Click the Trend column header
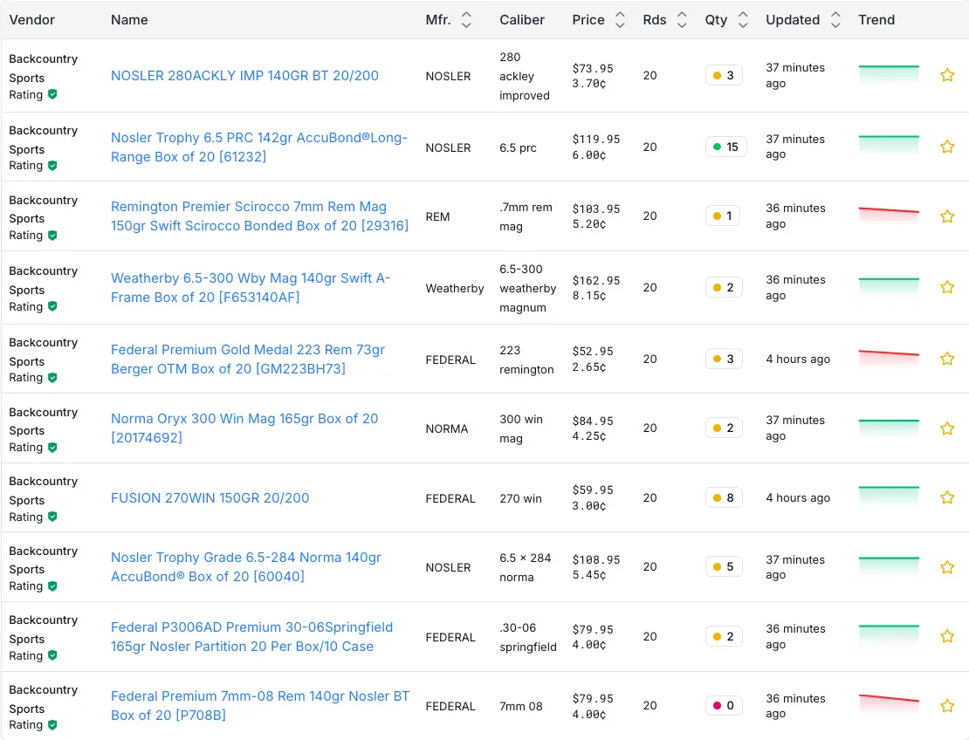Viewport: 969px width, 740px height. click(x=876, y=20)
